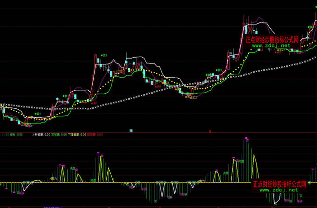The width and height of the screenshot is (317, 208).
Task: Click the 上升背离 indicator label
Action: (37, 133)
